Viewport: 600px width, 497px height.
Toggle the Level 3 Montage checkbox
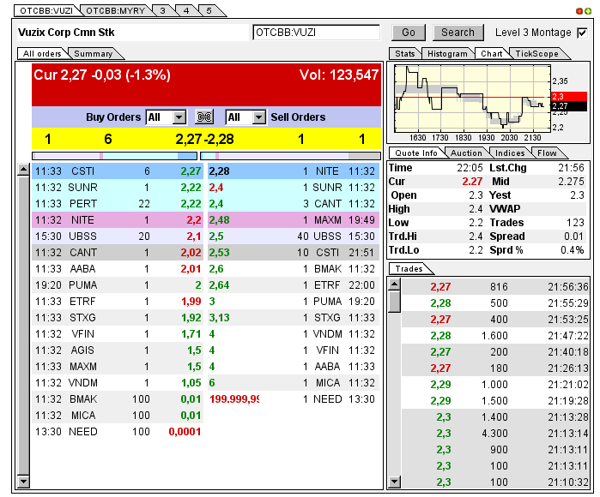pyautogui.click(x=582, y=33)
